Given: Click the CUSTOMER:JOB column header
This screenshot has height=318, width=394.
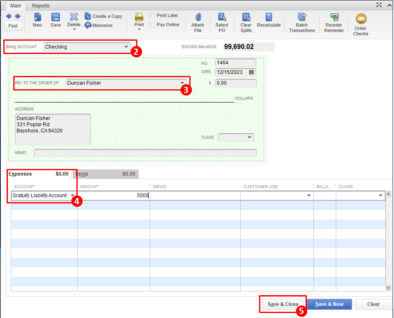Looking at the screenshot, I should 260,187.
